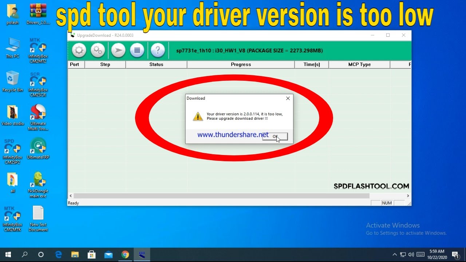
Task: Launch Microsoft Edge from taskbar
Action: coord(58,255)
